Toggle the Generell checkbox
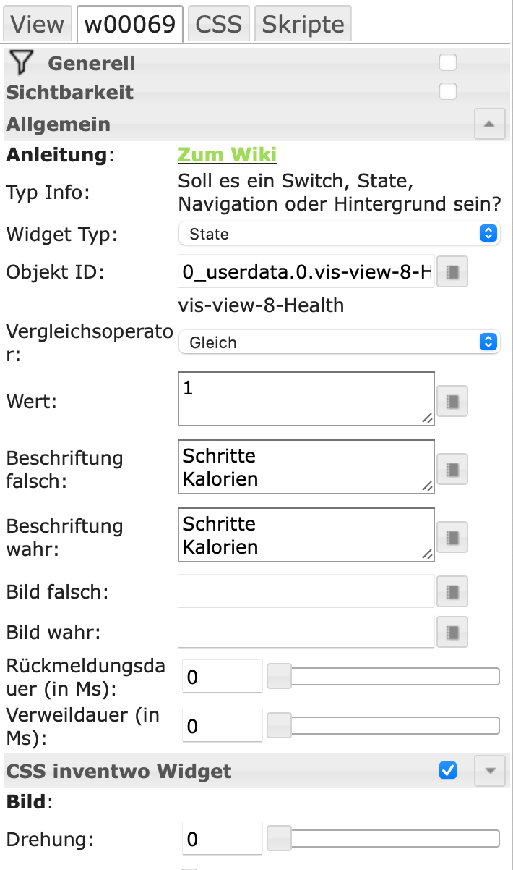 click(448, 63)
